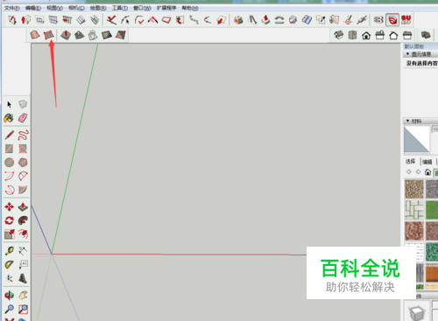This screenshot has width=438, height=321.
Task: Select the Follow Me tool
Action: click(x=23, y=220)
